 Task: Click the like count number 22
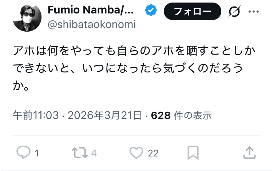(x=153, y=153)
